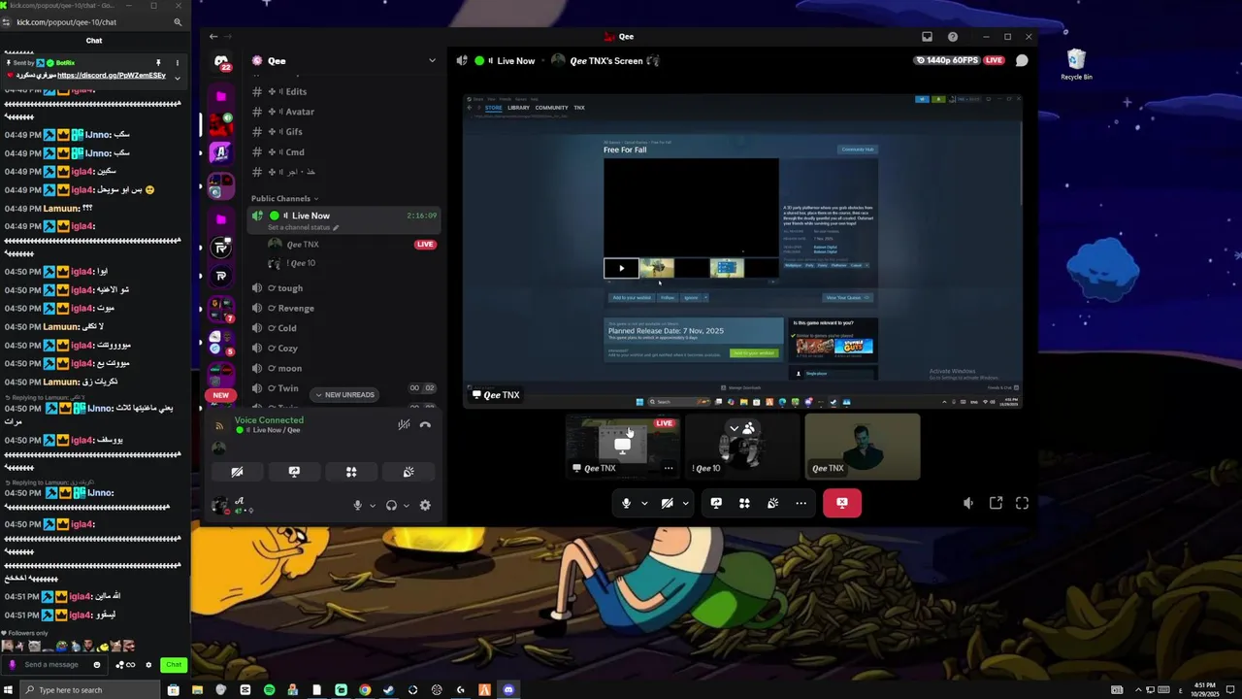The image size is (1242, 699).
Task: Share your screen from Voice Connected panel
Action: click(294, 472)
